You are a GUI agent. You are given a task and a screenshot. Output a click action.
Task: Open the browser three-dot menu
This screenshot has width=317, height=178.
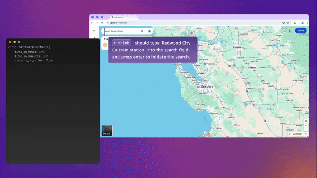pyautogui.click(x=306, y=22)
